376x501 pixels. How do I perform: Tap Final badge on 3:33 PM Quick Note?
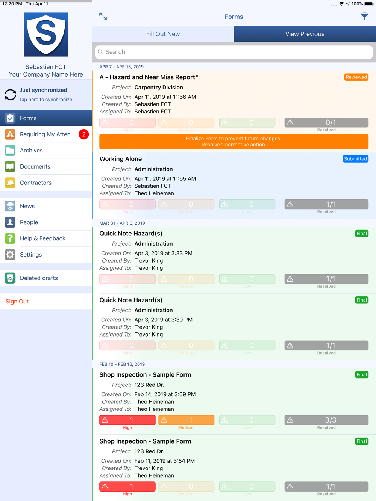pos(362,234)
